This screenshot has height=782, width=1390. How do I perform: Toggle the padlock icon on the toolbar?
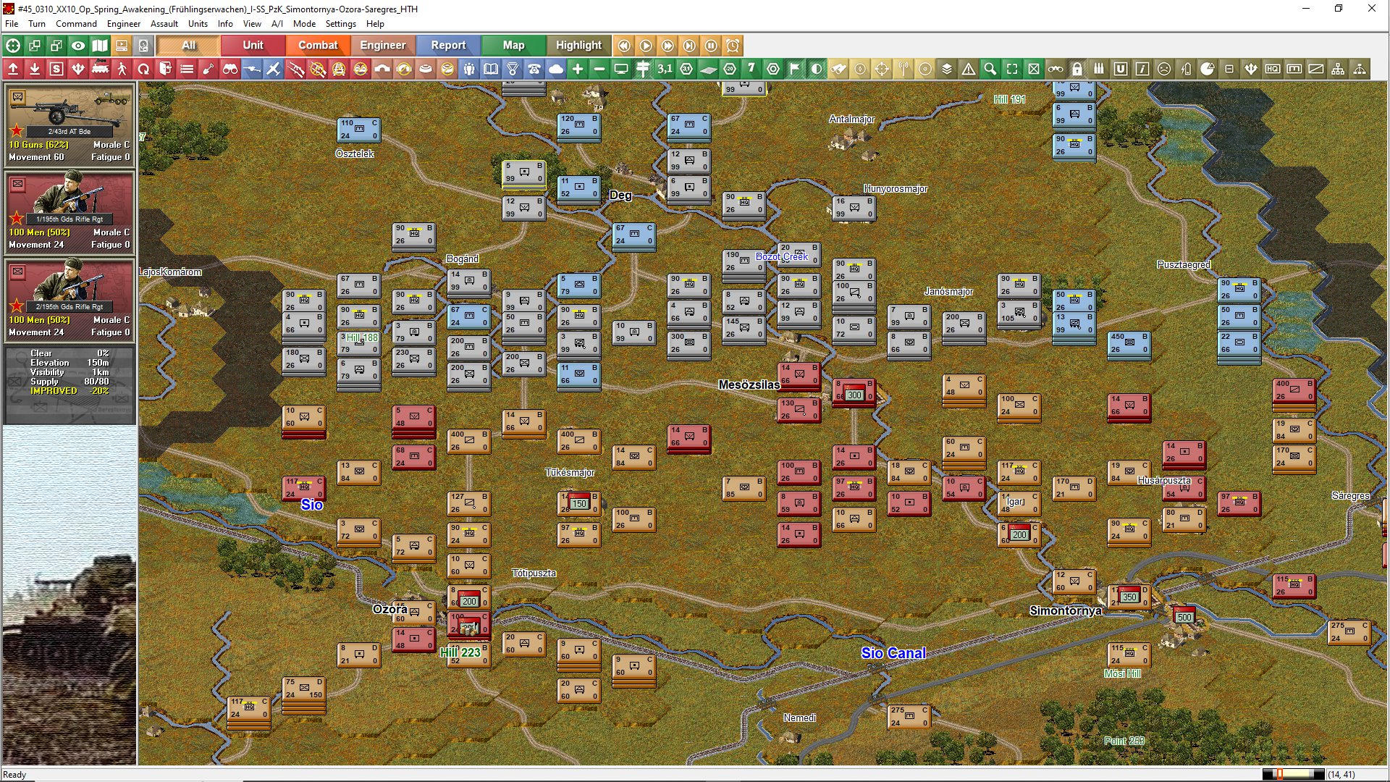pyautogui.click(x=1077, y=69)
